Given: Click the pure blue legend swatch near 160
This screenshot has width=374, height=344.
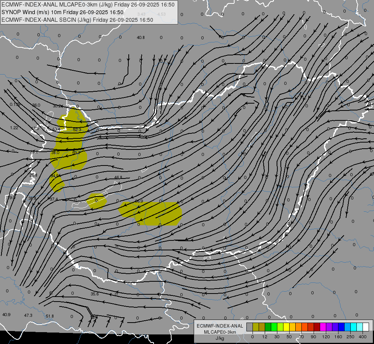Looking at the screenshot, I should click(341, 327).
